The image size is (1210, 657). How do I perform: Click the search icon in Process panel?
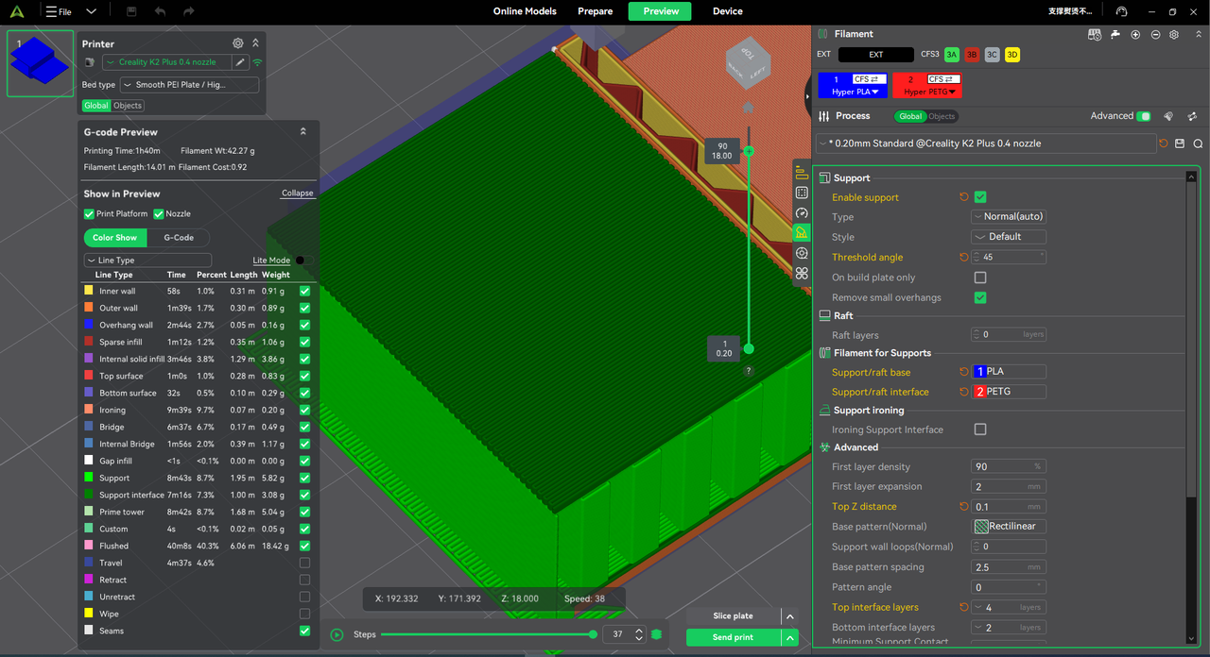(x=1198, y=143)
